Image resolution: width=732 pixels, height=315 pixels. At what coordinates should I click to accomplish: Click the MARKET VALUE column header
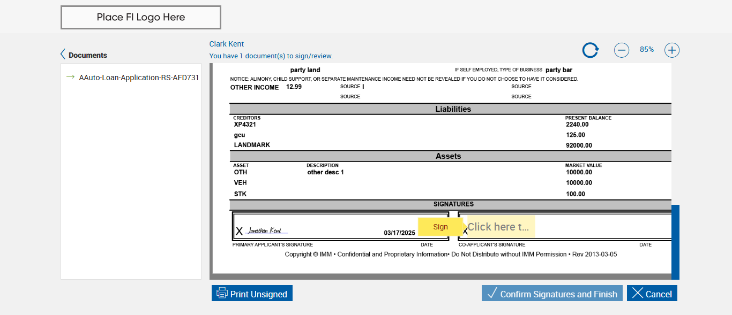tap(584, 165)
